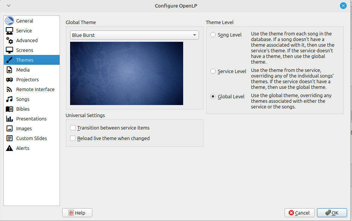The width and height of the screenshot is (352, 221).
Task: Expand the window menu chevron in title bar
Action: (x=9, y=6)
